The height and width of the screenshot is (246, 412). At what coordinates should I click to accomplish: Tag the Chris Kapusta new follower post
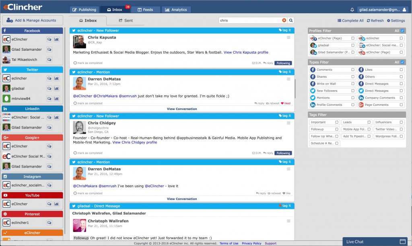point(285,30)
